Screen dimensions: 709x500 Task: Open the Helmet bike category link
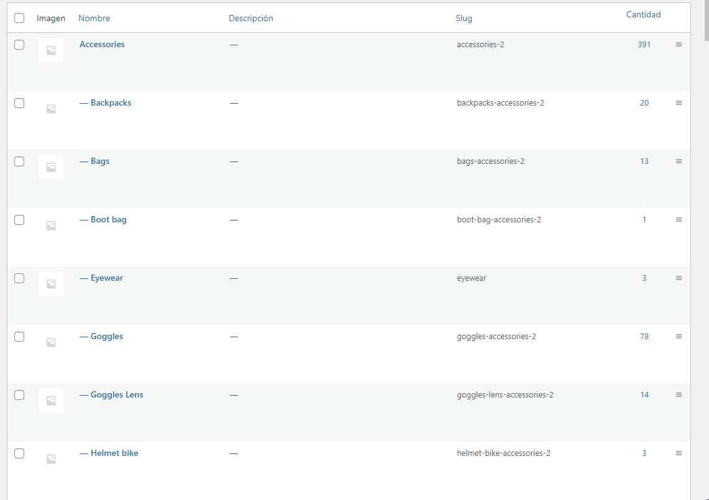coord(109,453)
